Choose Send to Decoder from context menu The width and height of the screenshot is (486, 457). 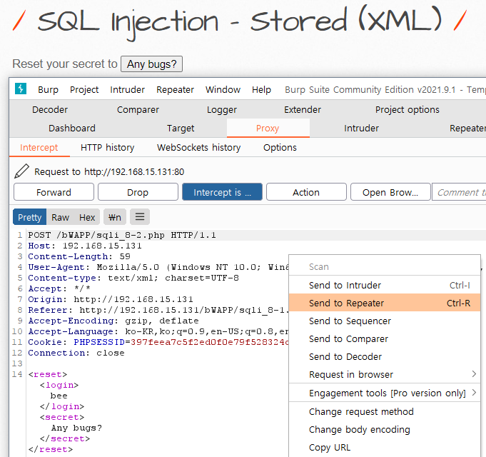click(385, 356)
